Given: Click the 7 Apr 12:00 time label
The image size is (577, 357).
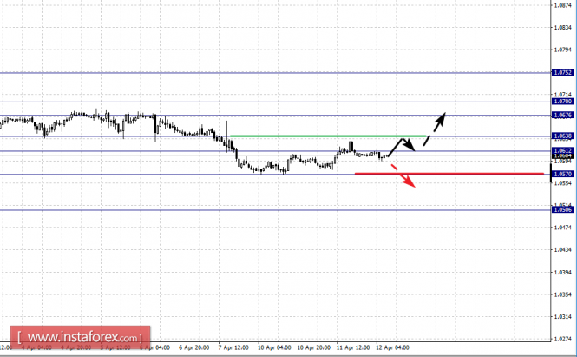Looking at the screenshot, I should pos(233,347).
